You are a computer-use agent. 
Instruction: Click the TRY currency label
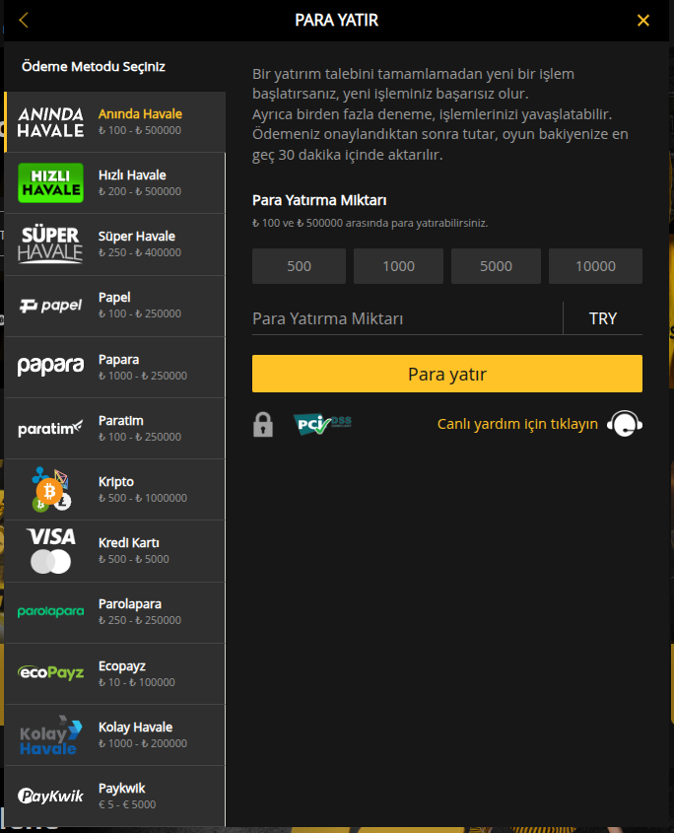click(603, 318)
